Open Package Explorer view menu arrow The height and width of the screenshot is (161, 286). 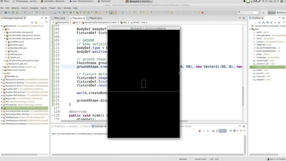pos(46,22)
